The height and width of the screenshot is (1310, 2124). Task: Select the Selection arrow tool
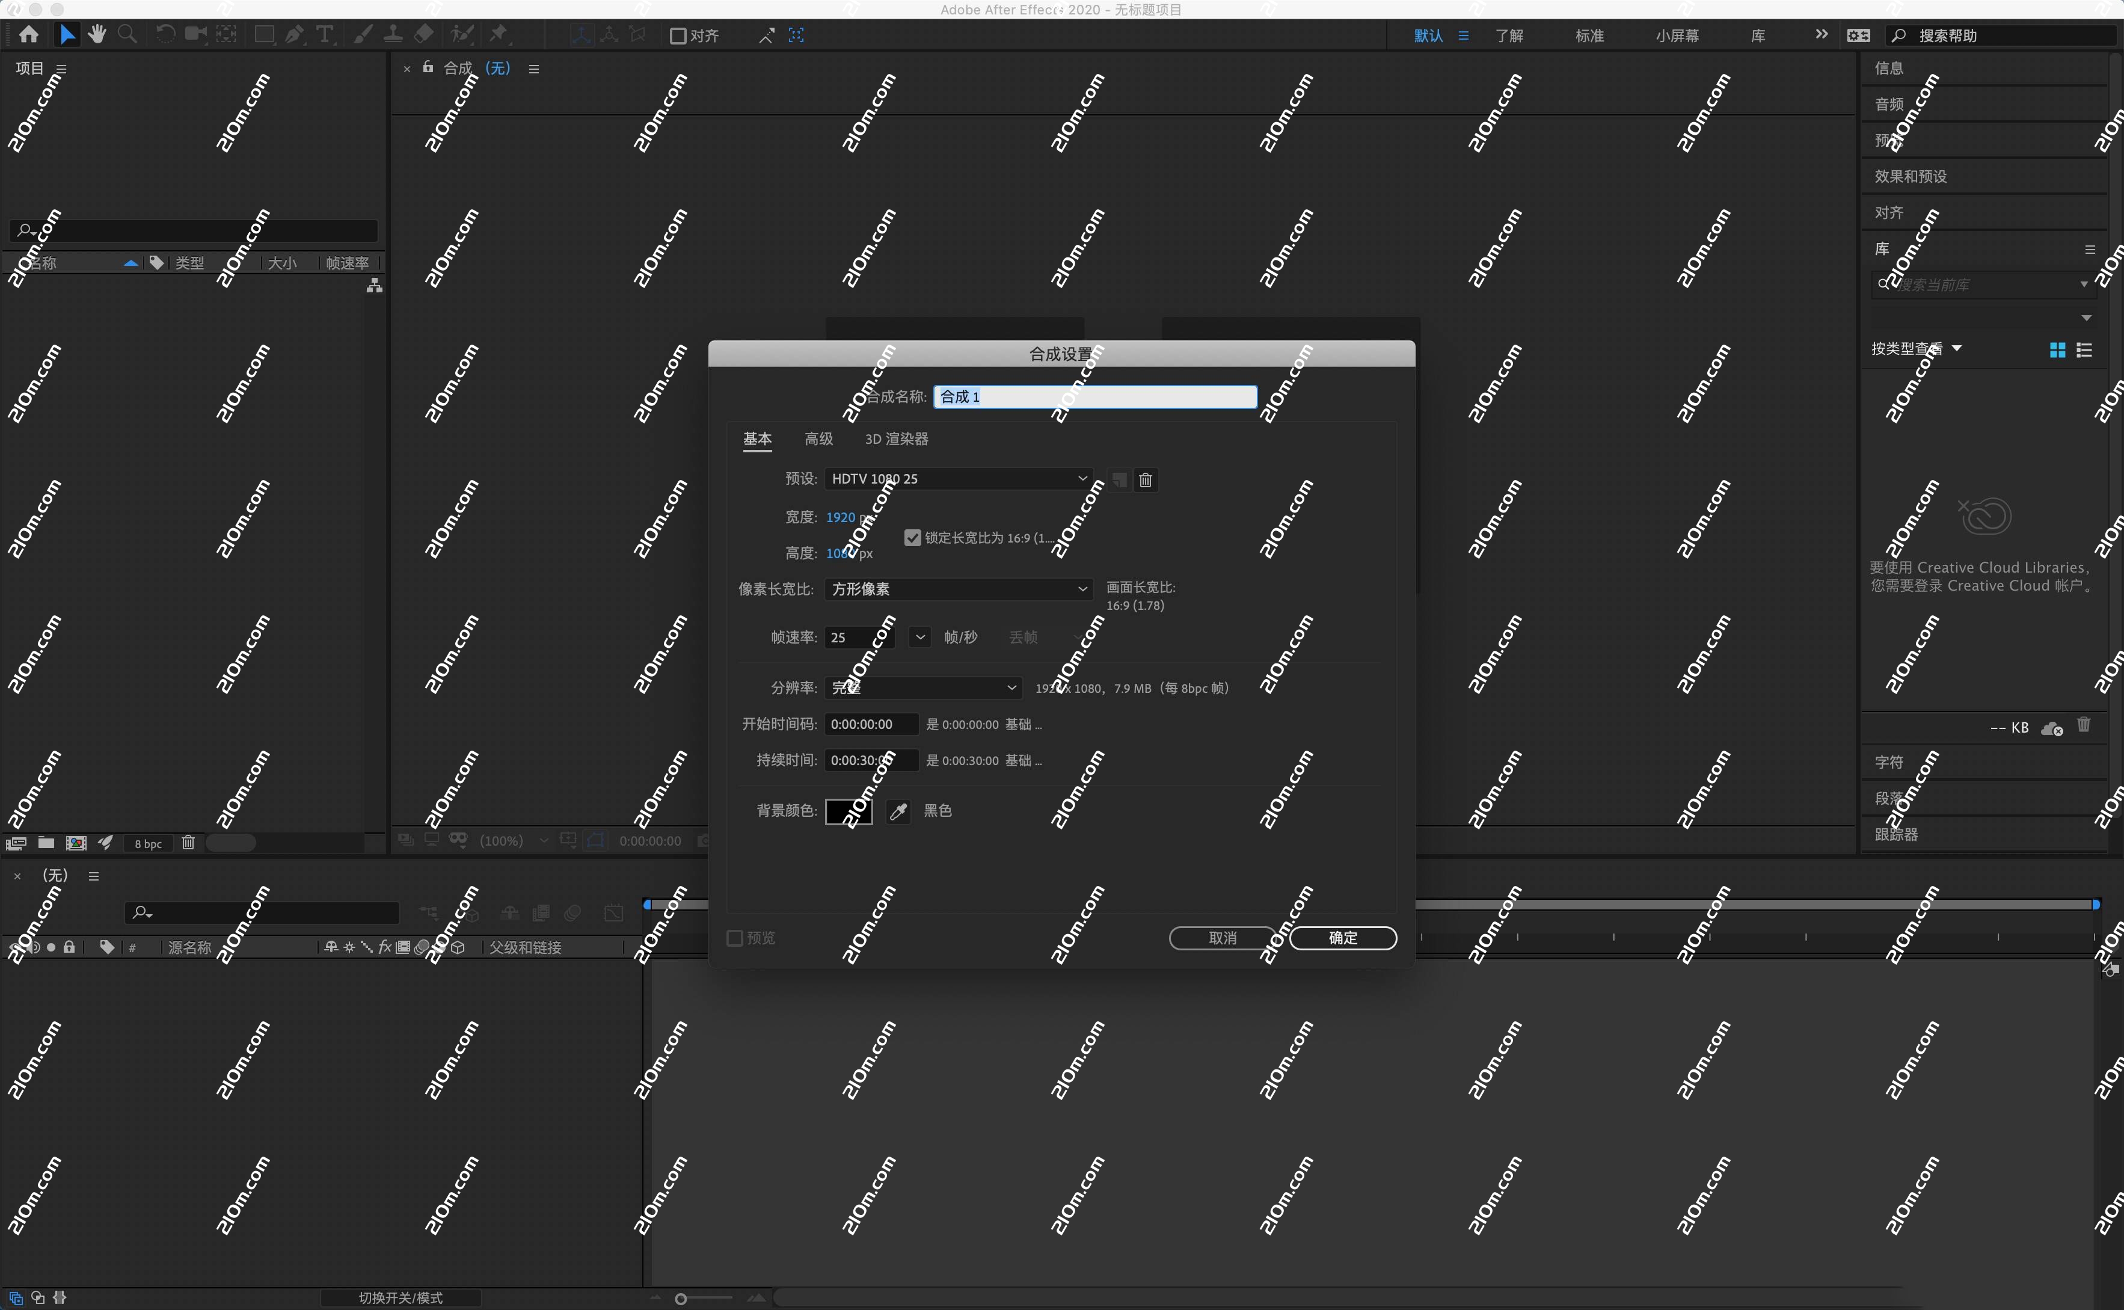67,35
